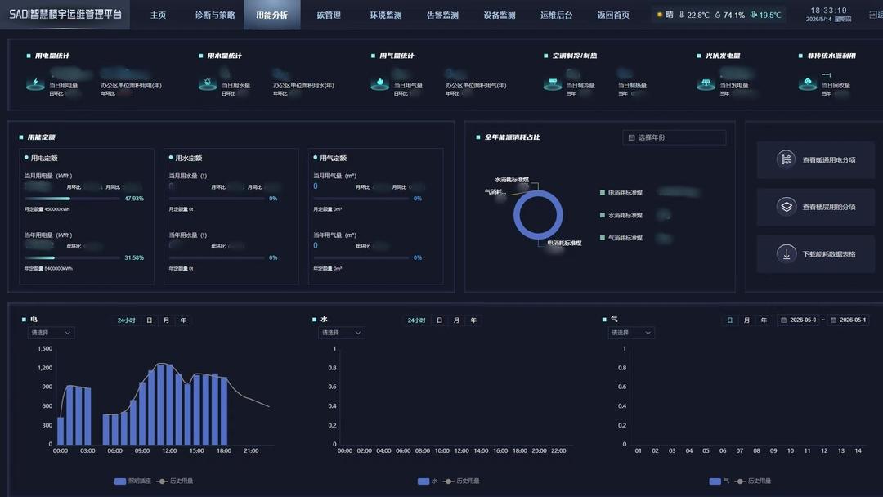Toggle the 气 bar series in gas legend
Viewport: 883px width, 497px height.
[x=719, y=481]
